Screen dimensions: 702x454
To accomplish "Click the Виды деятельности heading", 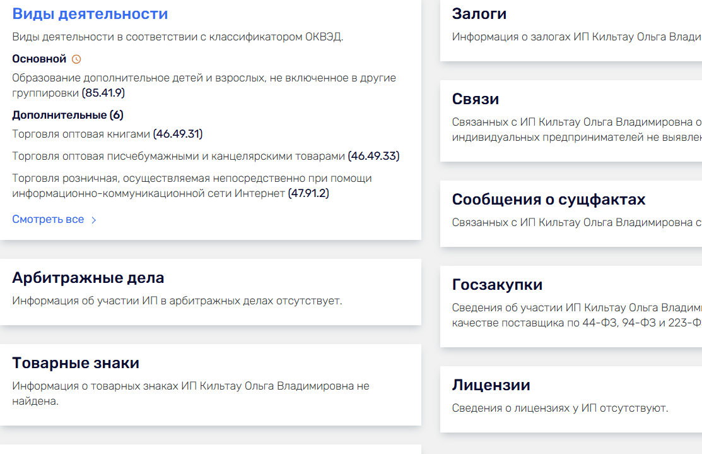I will 89,13.
